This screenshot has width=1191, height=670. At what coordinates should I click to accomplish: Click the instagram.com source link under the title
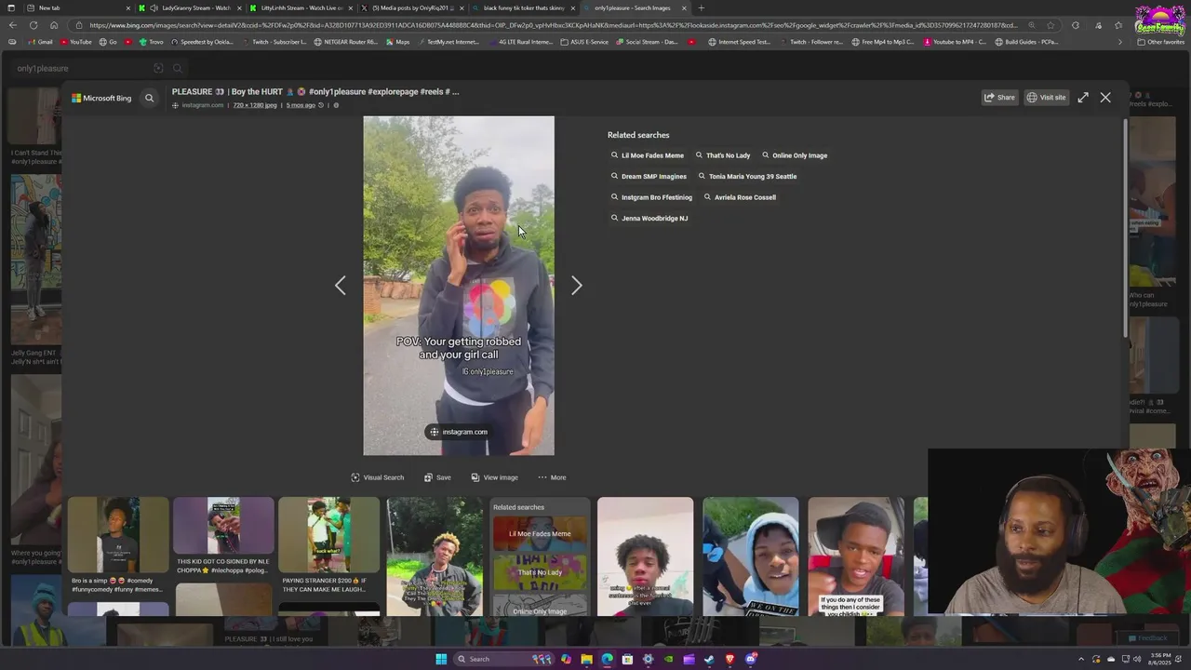202,105
